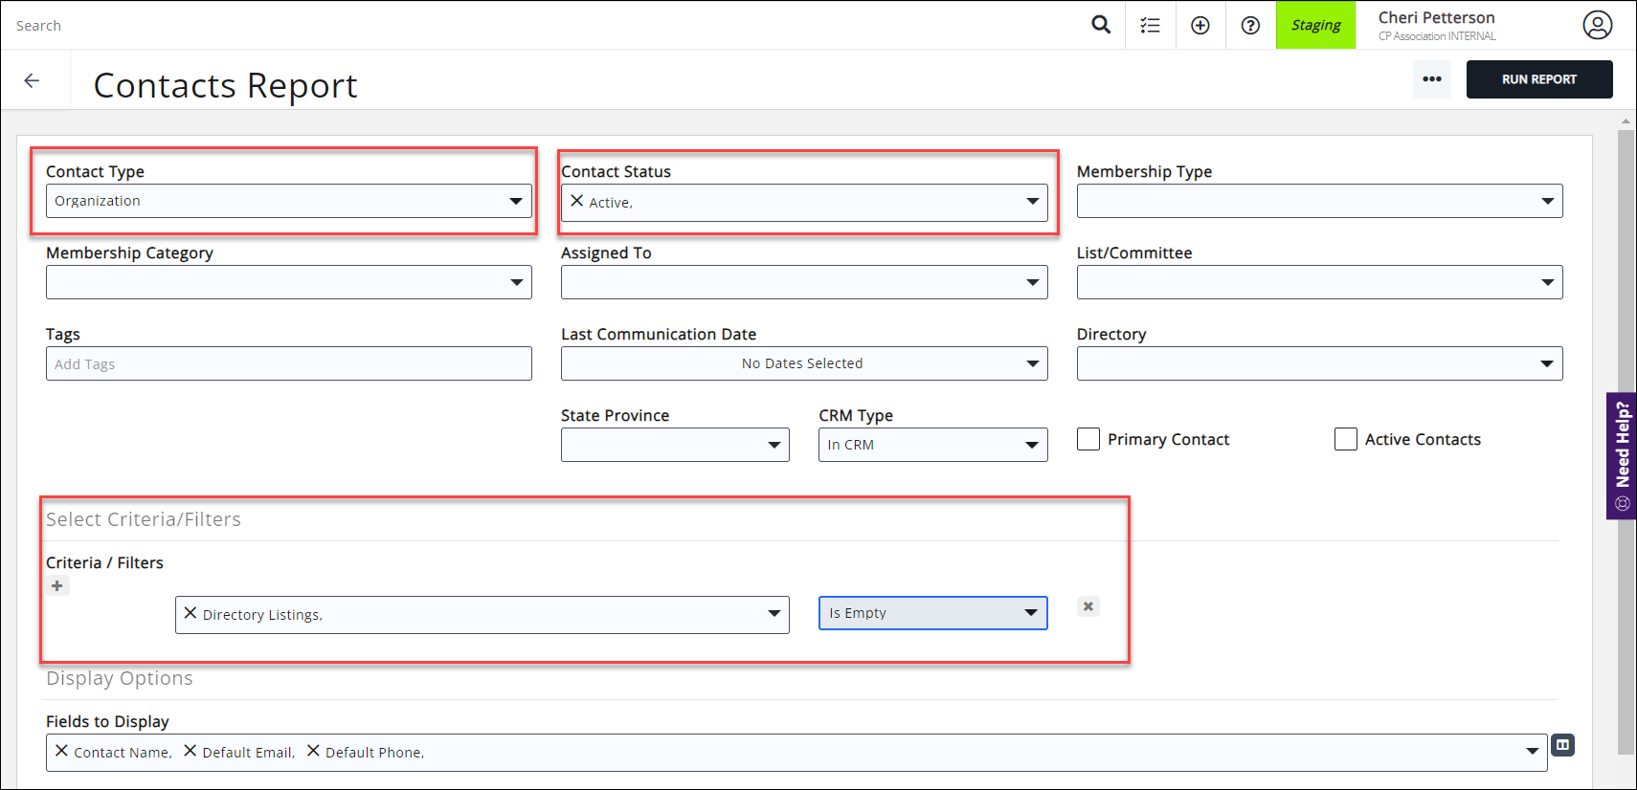Screen dimensions: 1637x790
Task: Click the Add Tags input field
Action: point(288,363)
